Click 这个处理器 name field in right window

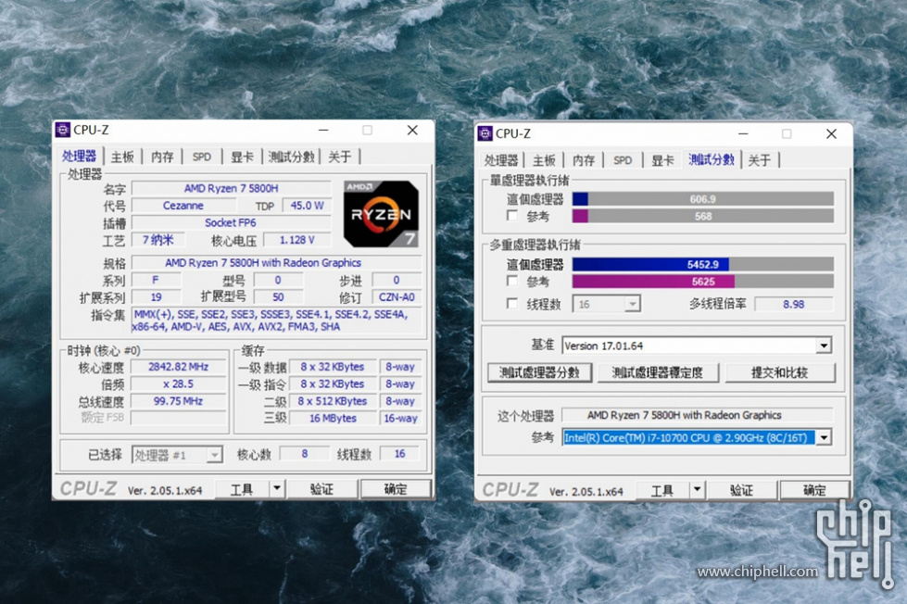[x=697, y=415]
